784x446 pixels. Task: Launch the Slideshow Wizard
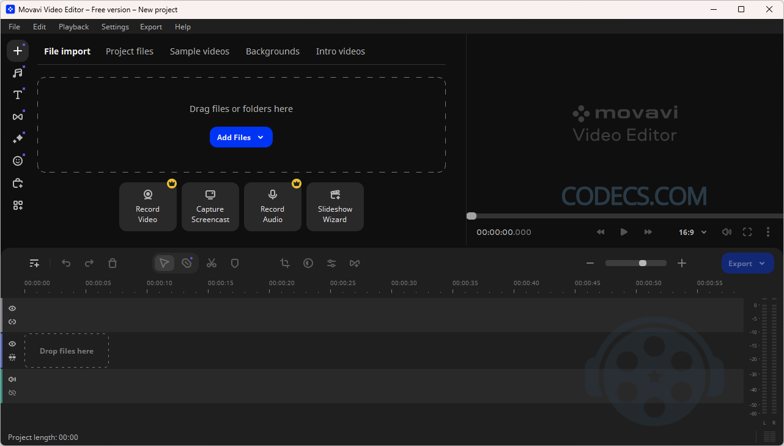coord(335,207)
